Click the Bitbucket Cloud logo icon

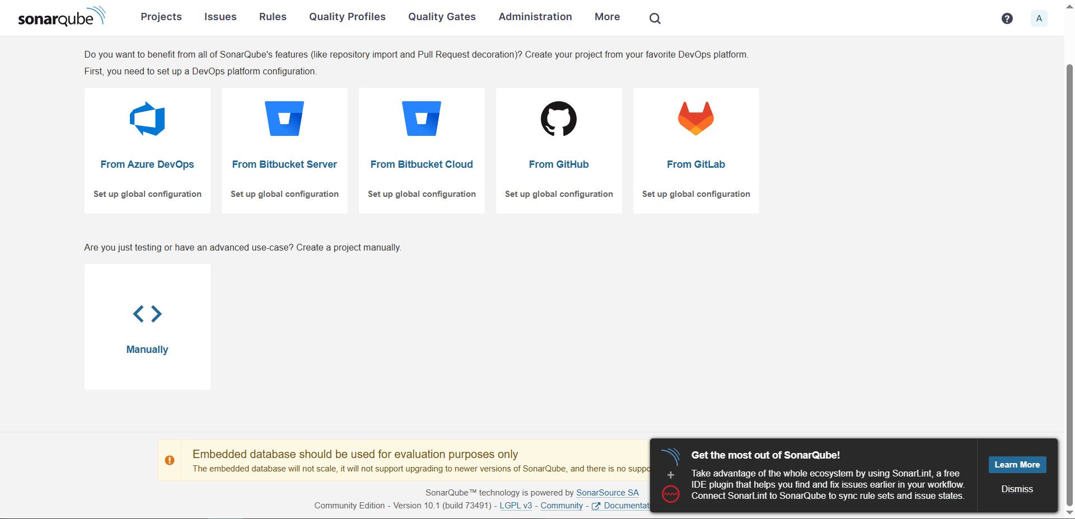(x=422, y=119)
